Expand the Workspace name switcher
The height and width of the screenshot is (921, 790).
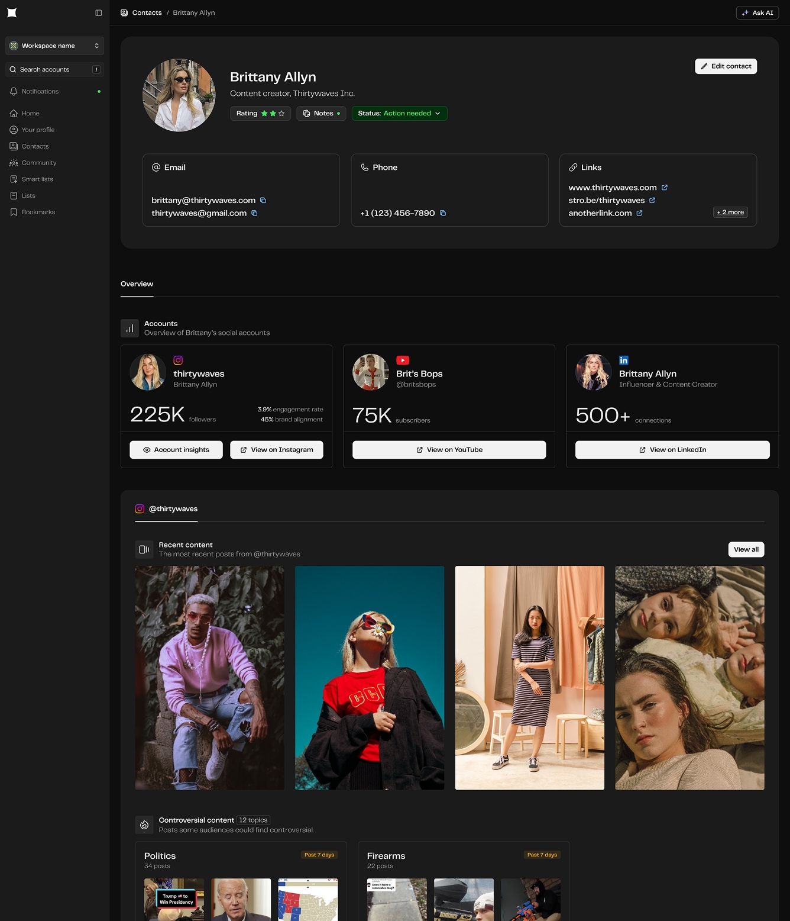click(x=54, y=46)
